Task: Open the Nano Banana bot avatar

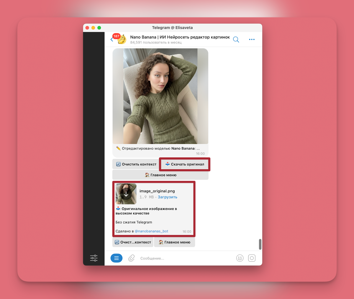Action: coord(122,40)
